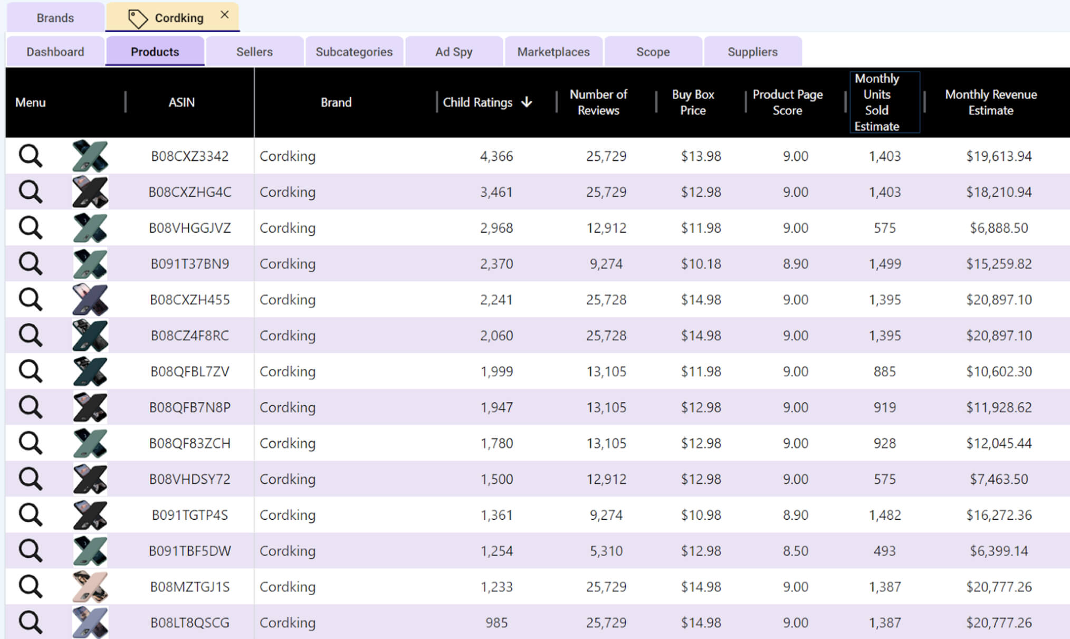Close the Cordking brand tab
This screenshot has width=1070, height=639.
tap(225, 15)
